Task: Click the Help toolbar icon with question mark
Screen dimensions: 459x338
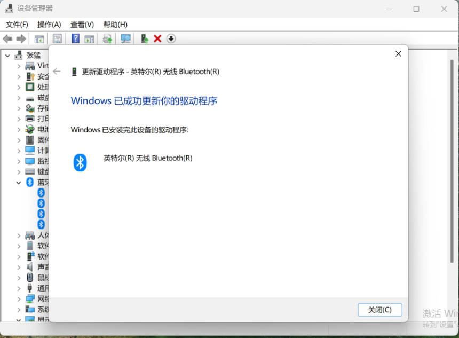Action: 75,38
